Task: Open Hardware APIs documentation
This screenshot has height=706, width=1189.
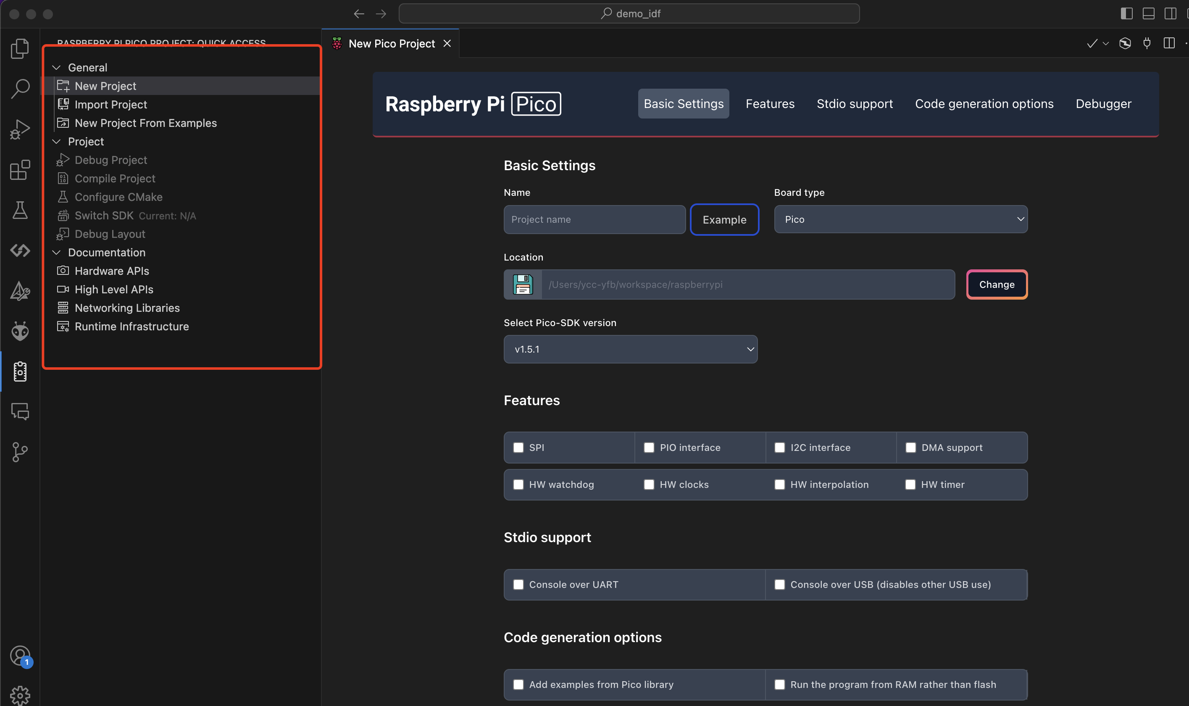Action: (x=181, y=271)
